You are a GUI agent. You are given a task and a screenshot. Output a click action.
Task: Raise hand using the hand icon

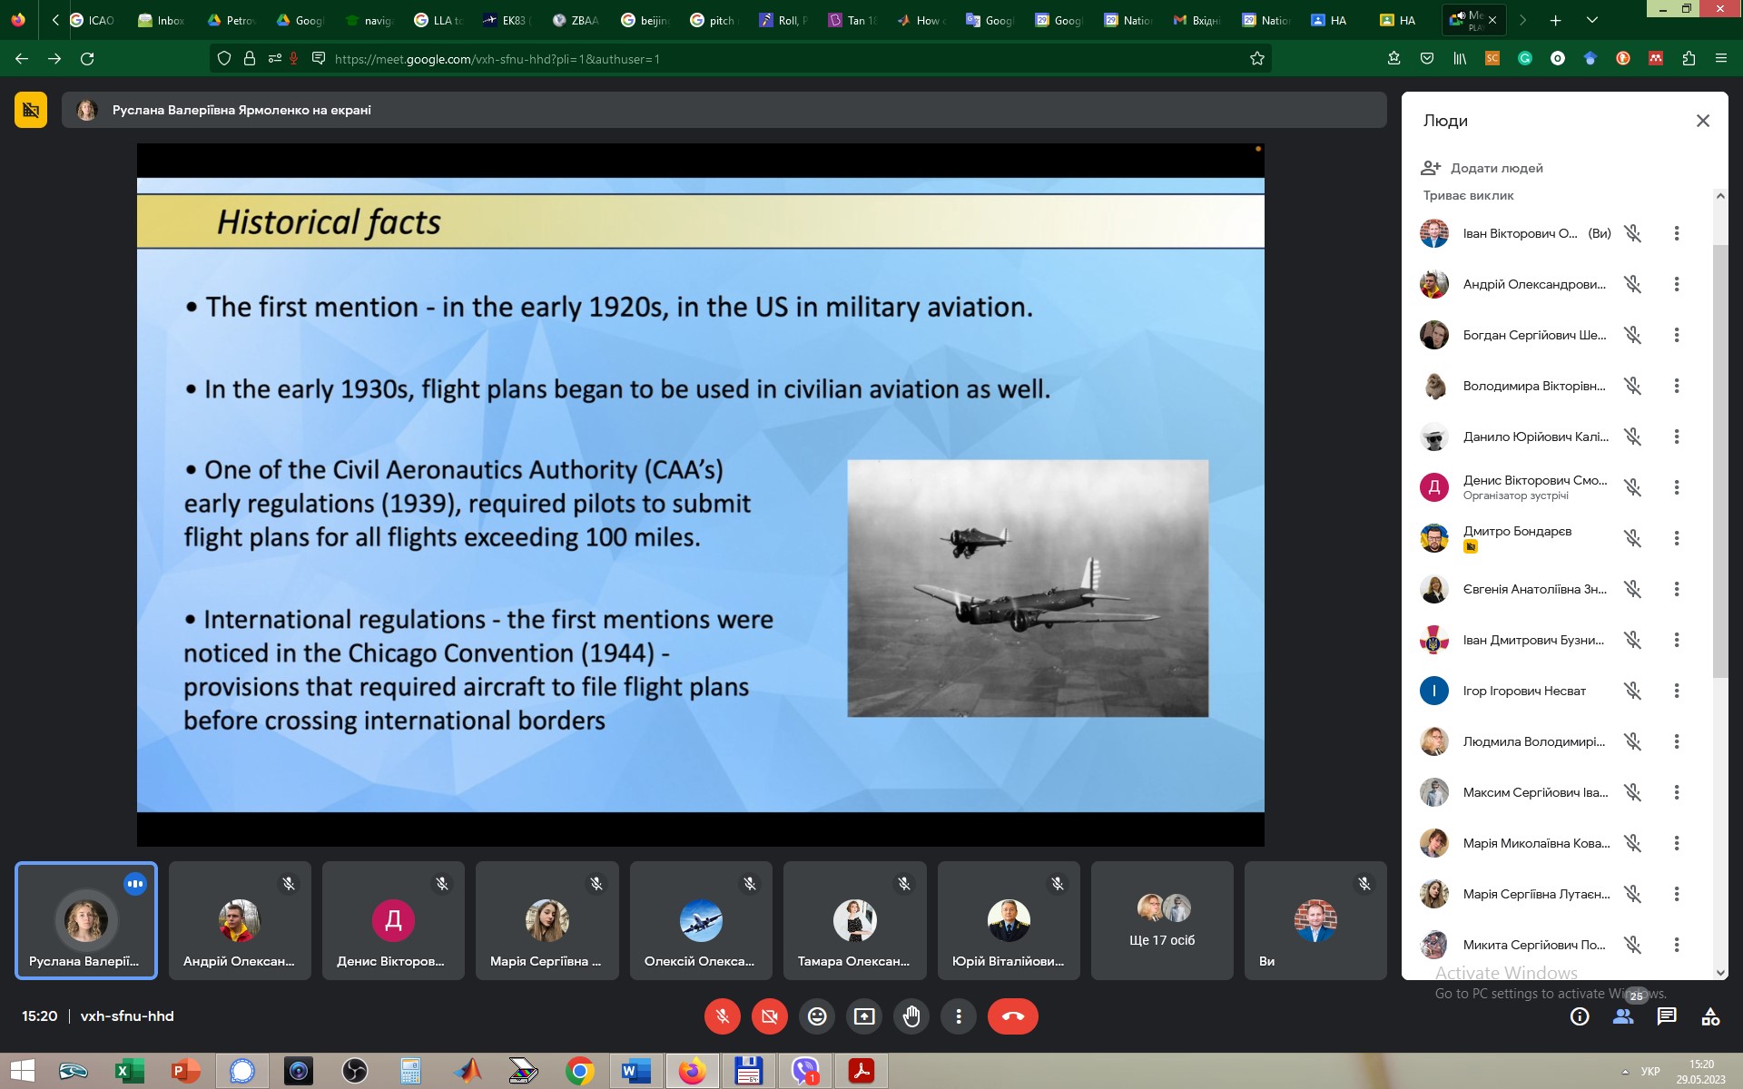(911, 1016)
